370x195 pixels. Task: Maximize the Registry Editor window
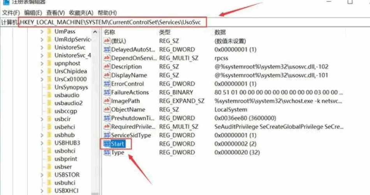tap(350, 2)
